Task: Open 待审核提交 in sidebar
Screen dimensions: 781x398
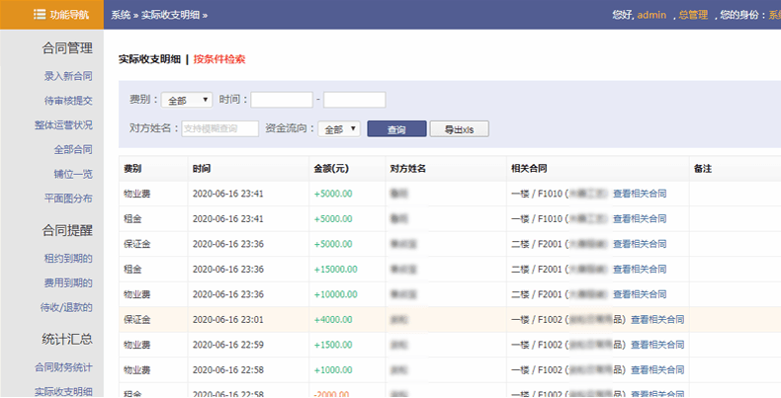Action: click(68, 101)
